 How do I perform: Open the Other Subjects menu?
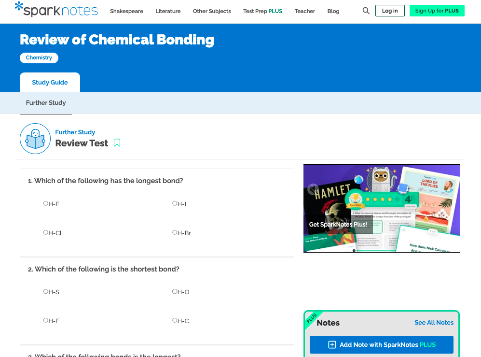[x=212, y=11]
